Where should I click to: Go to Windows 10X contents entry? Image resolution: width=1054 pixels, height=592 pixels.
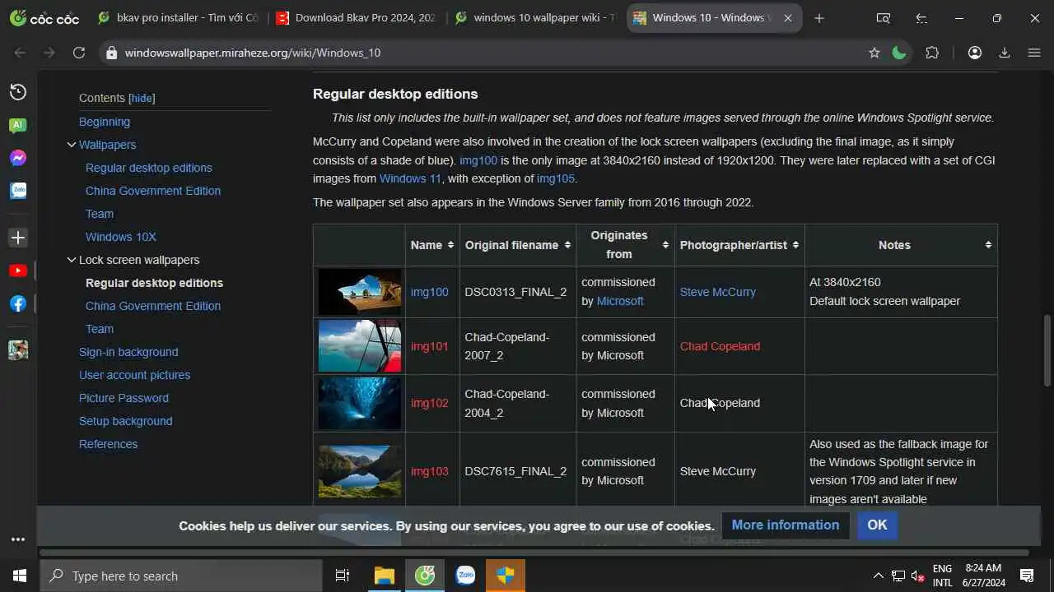121,237
